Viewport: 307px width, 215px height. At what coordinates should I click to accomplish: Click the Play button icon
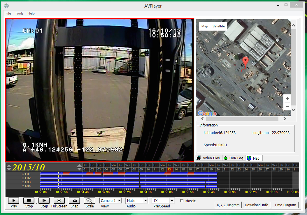tap(14, 200)
